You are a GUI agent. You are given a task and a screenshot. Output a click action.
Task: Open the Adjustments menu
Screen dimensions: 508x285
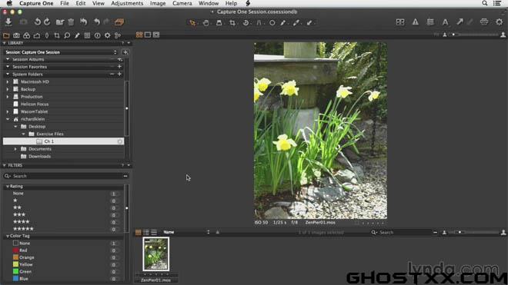pos(127,3)
